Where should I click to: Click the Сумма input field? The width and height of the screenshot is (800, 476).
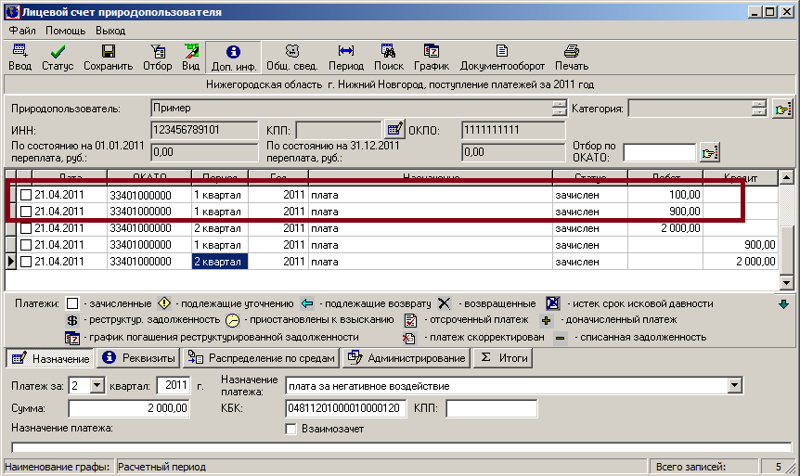pos(128,409)
